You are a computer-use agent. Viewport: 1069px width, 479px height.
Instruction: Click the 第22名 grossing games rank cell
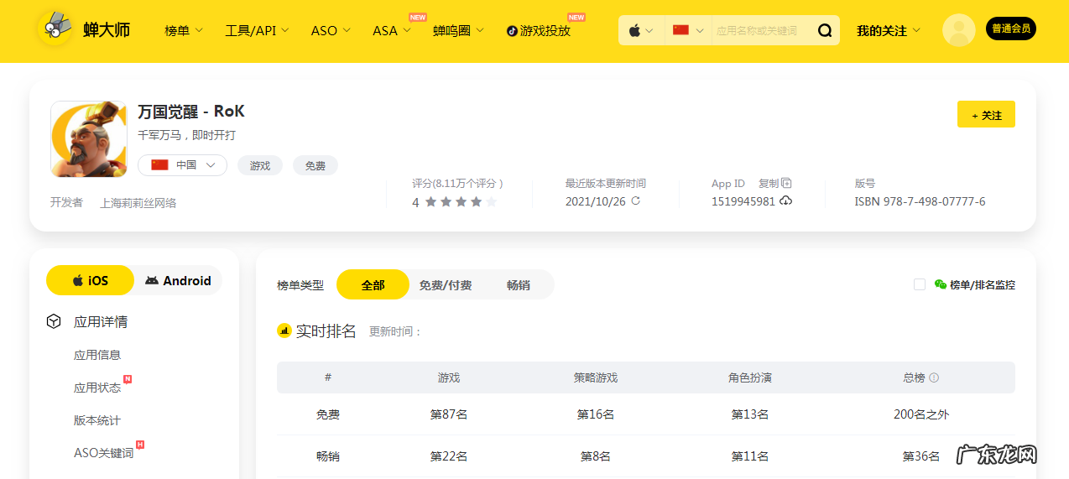pos(449,456)
